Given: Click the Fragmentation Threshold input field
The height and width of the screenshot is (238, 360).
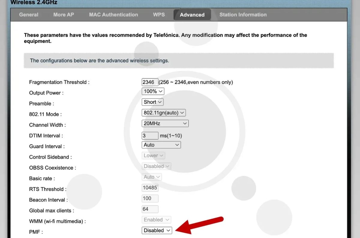Looking at the screenshot, I should click(150, 82).
